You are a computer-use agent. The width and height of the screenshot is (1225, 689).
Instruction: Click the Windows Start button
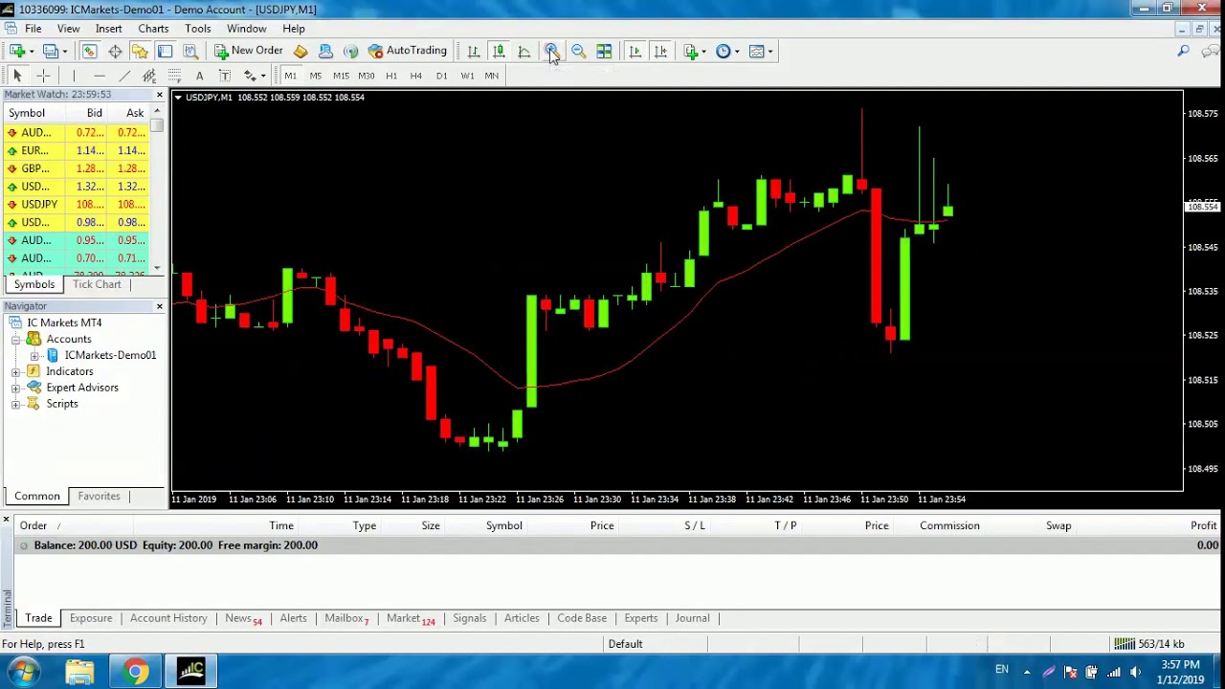(25, 672)
